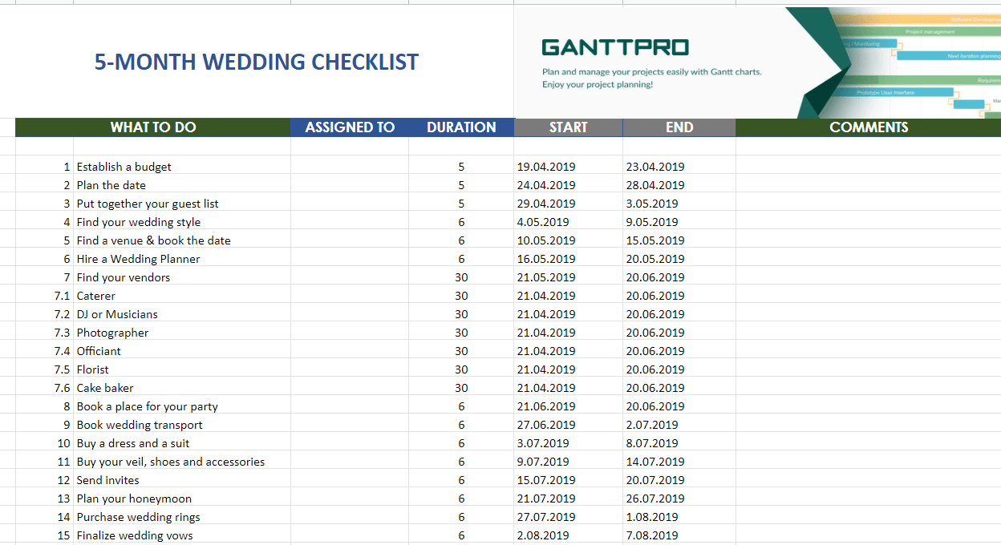The height and width of the screenshot is (545, 1001).
Task: Click the 'Plan the date' cell
Action: [182, 185]
